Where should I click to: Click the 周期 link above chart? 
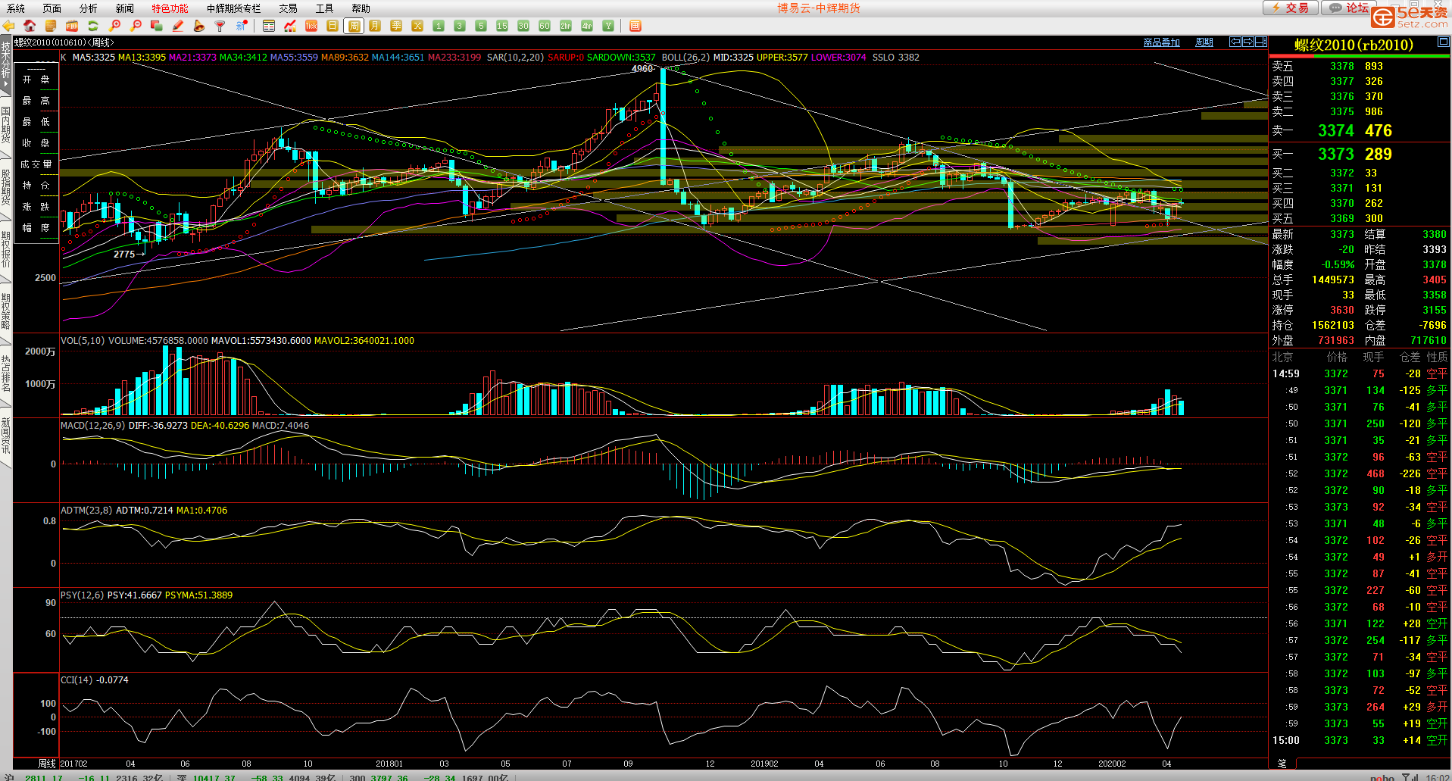pyautogui.click(x=1204, y=42)
